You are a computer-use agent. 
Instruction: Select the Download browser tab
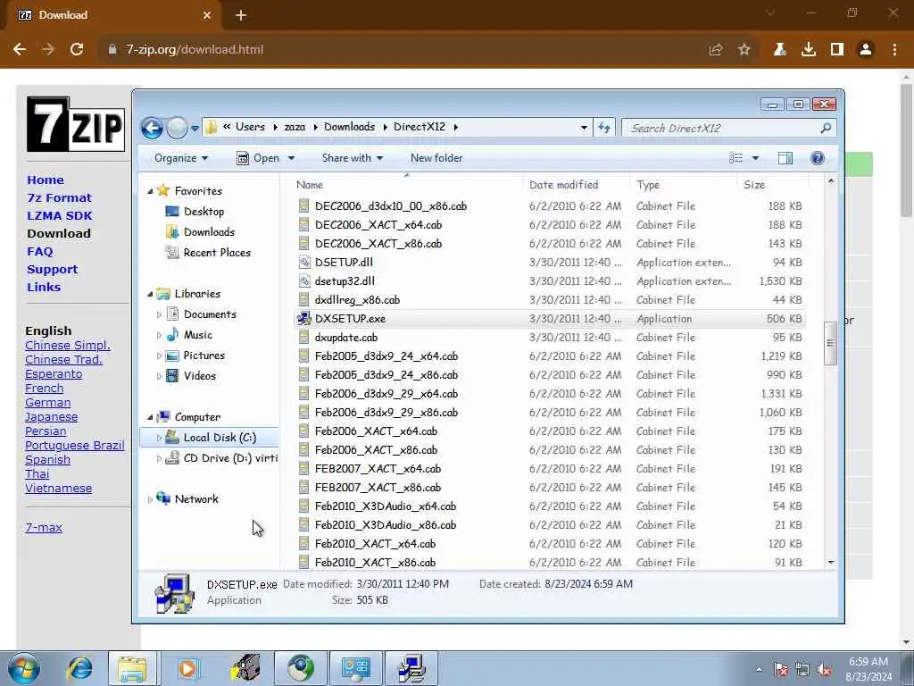(x=113, y=15)
